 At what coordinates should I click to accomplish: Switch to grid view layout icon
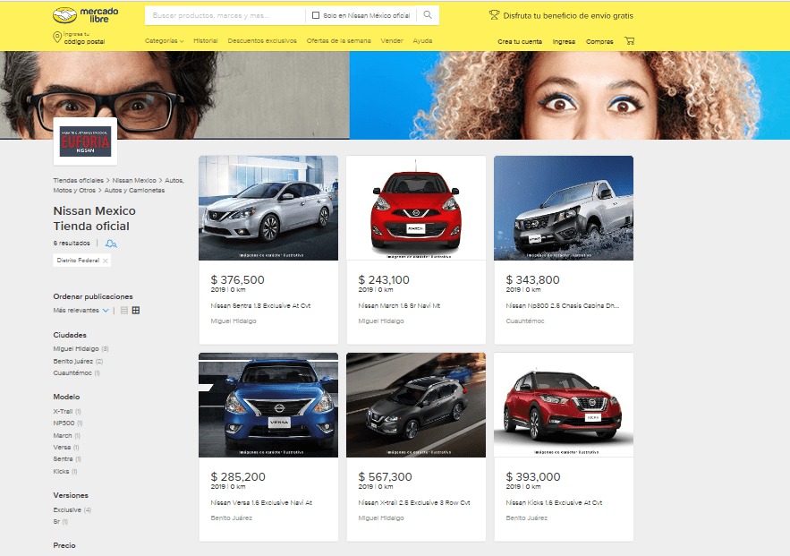[136, 311]
